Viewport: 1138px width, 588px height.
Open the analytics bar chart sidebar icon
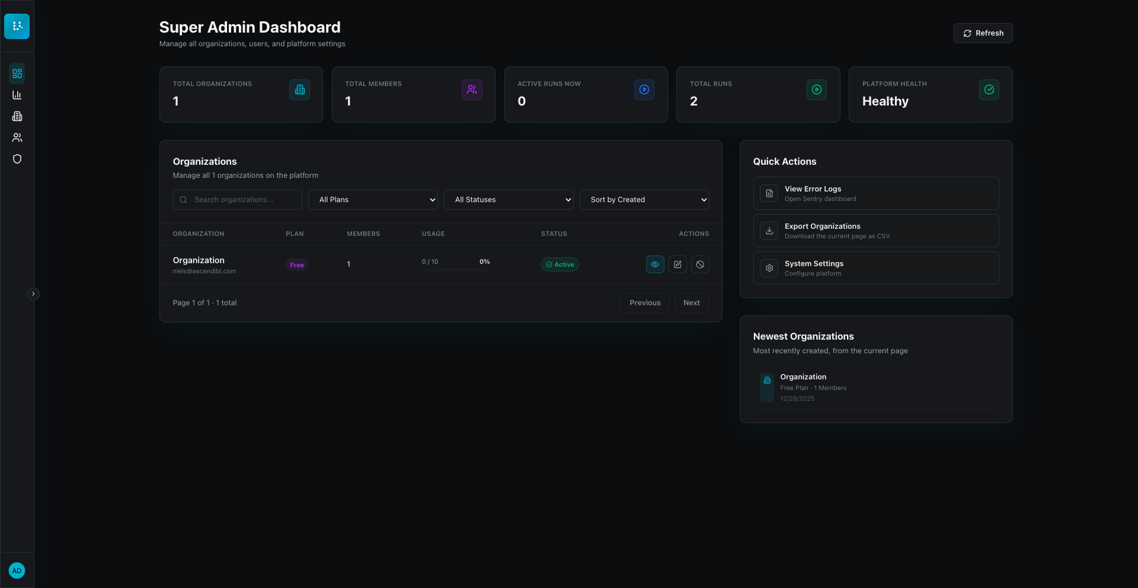(x=17, y=95)
